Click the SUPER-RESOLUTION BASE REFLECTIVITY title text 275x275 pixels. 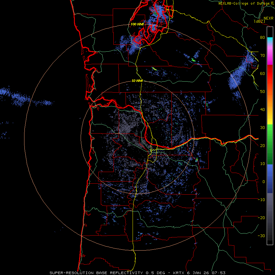(x=96, y=273)
